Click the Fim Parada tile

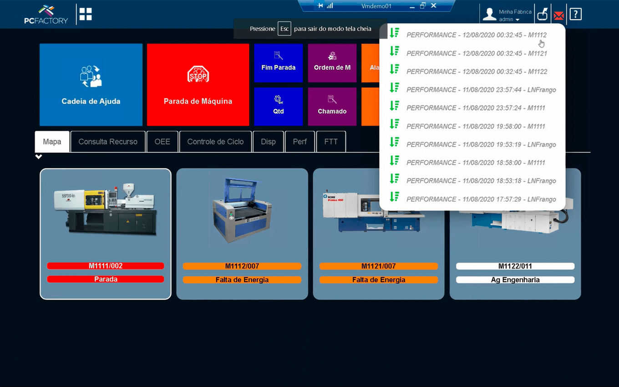click(279, 63)
